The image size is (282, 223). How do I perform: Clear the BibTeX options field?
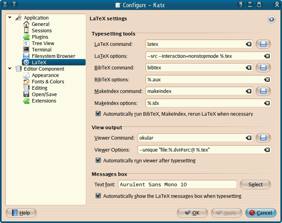(x=267, y=80)
